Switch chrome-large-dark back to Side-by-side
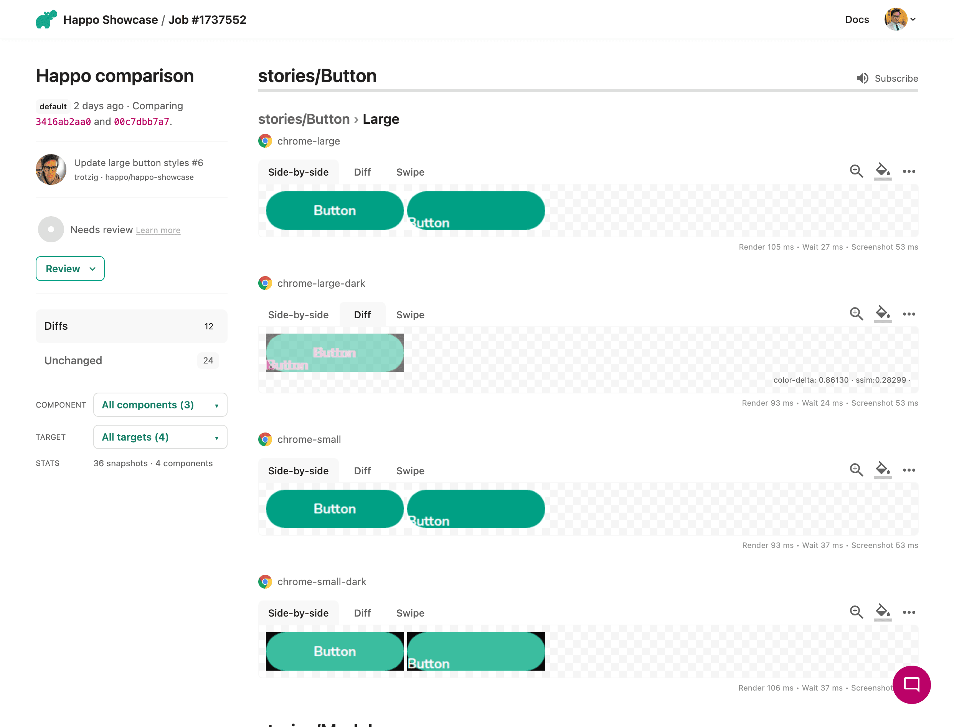Image resolution: width=954 pixels, height=727 pixels. click(x=298, y=314)
